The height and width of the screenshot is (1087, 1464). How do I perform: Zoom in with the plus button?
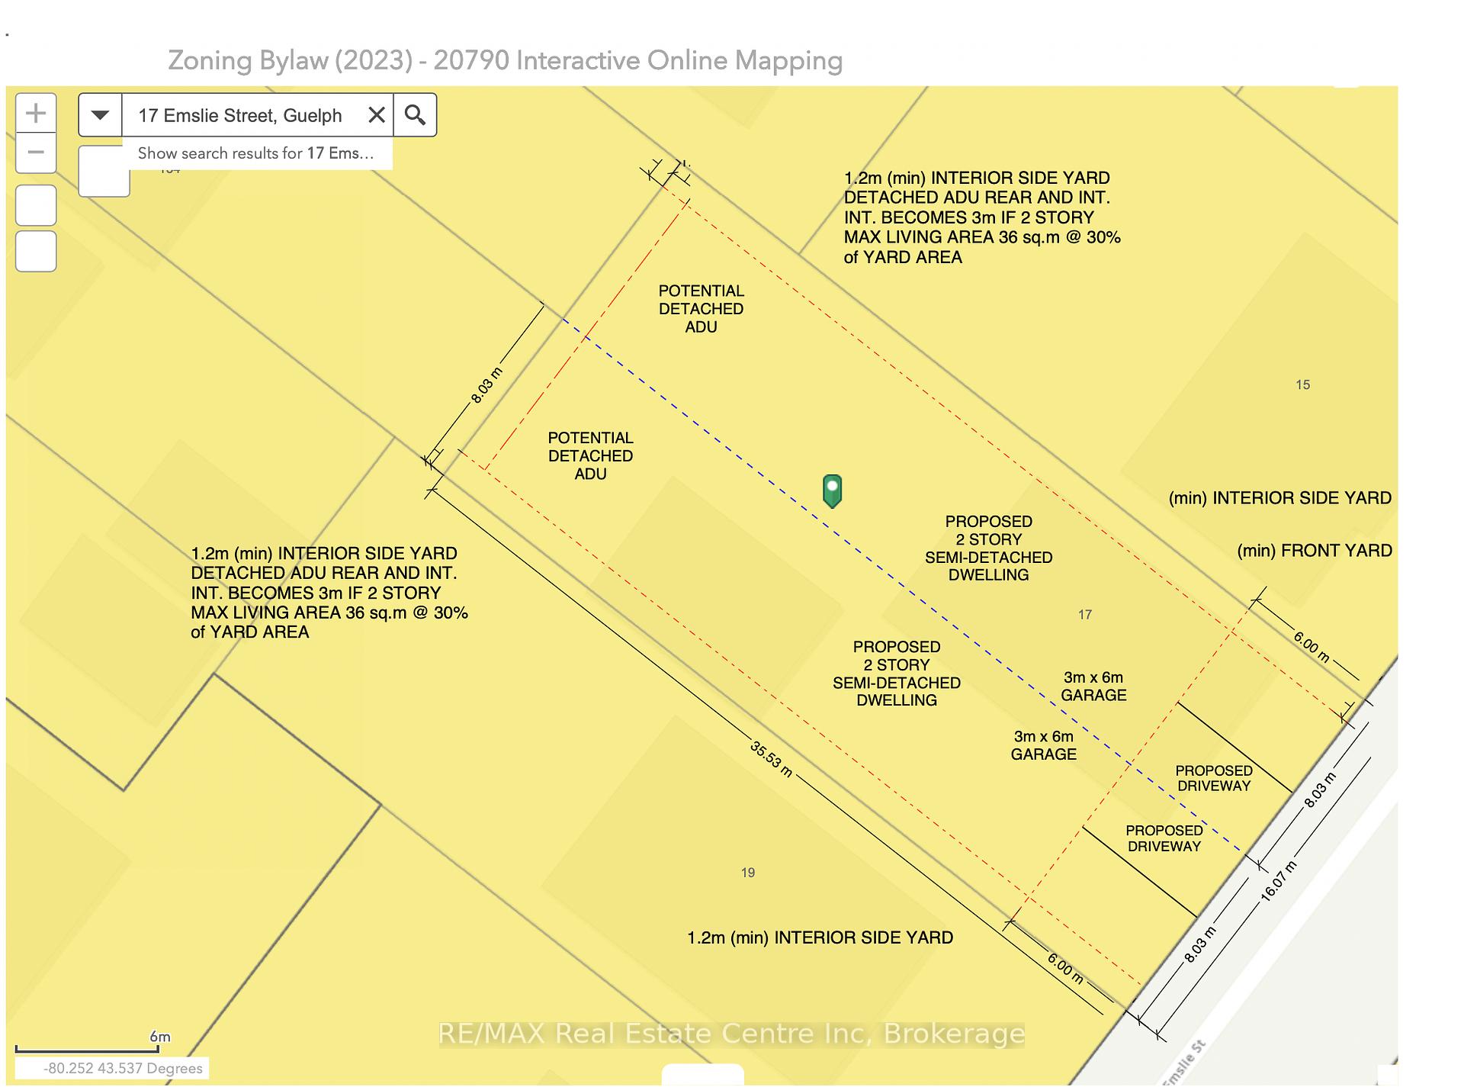coord(36,114)
